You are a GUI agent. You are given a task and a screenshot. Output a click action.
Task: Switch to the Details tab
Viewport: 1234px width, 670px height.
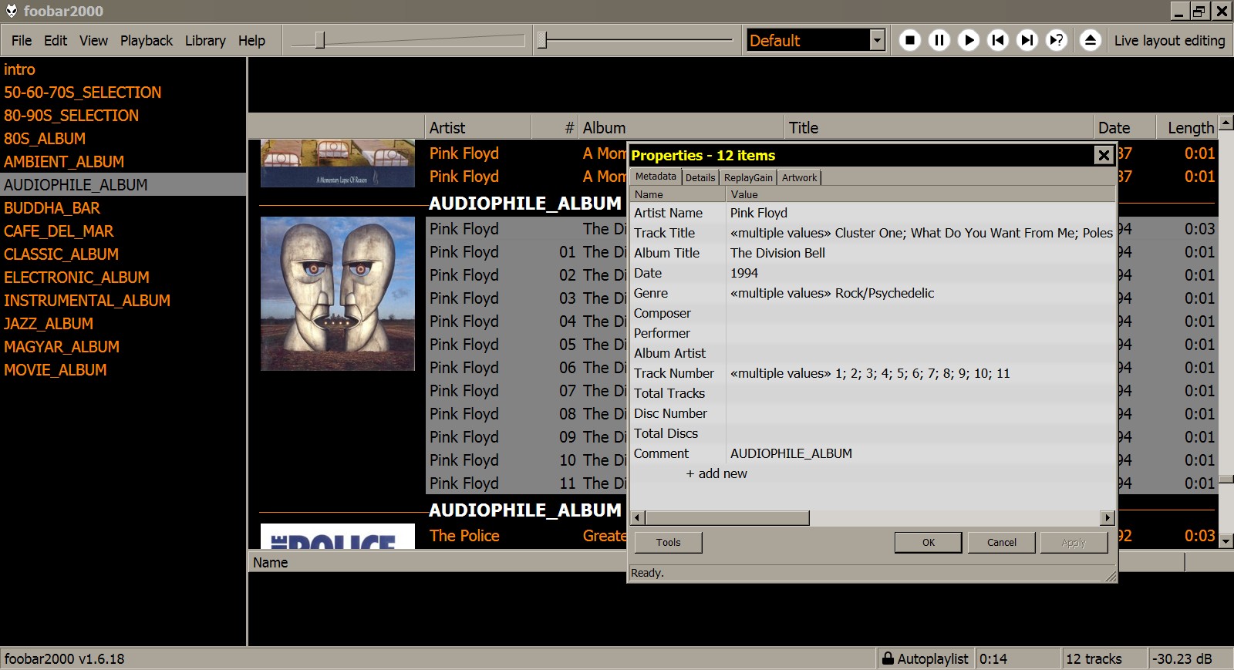click(x=700, y=177)
